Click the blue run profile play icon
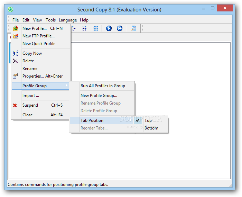This screenshot has height=197, width=242. point(109,28)
